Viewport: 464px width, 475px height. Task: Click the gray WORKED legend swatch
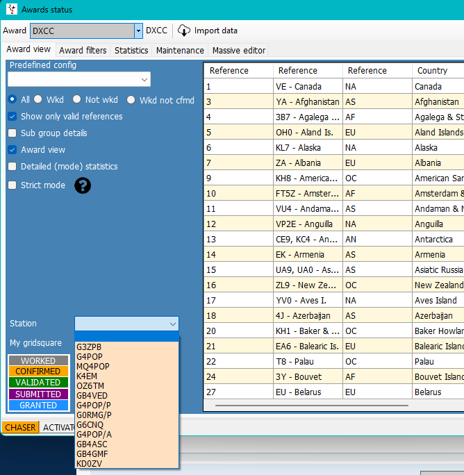[38, 361]
